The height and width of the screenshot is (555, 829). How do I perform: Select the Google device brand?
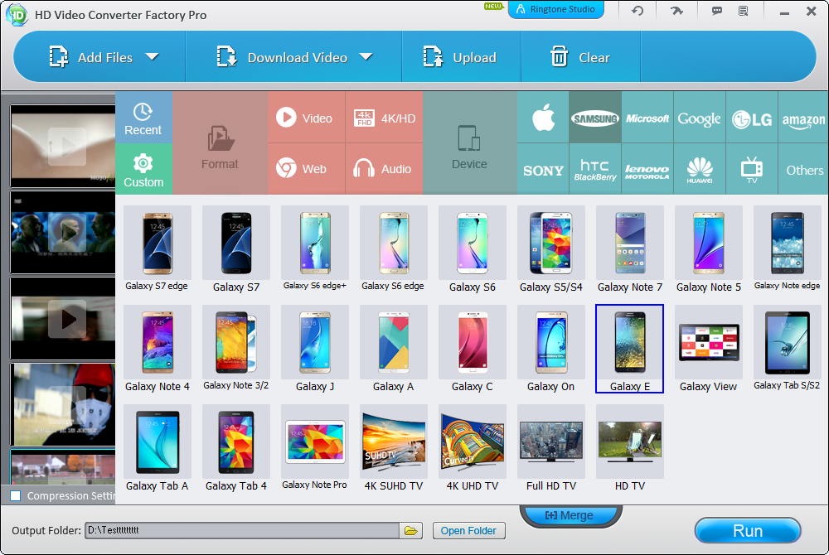(700, 118)
